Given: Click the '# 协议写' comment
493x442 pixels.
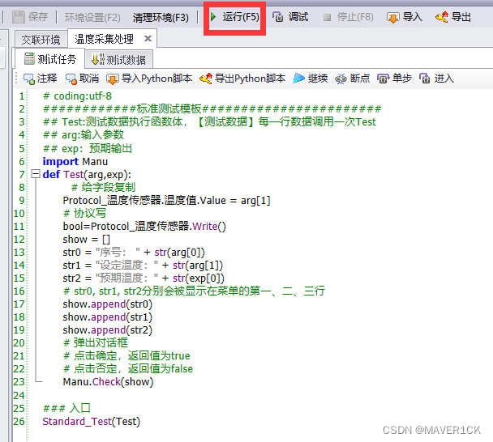Looking at the screenshot, I should coord(84,213).
